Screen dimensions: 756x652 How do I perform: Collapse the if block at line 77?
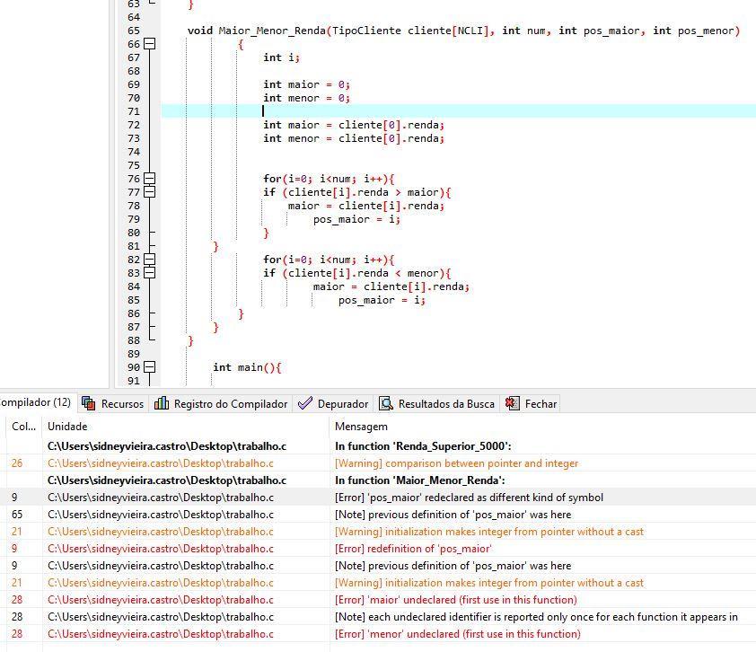(x=150, y=192)
